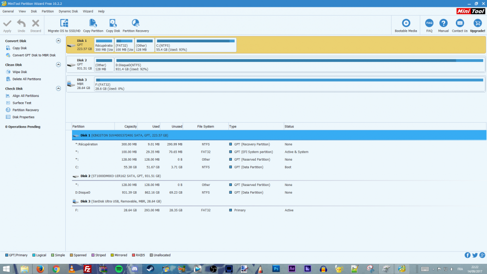Select the *:Récupération partition row
Screen dimensions: 487x274
[279, 144]
